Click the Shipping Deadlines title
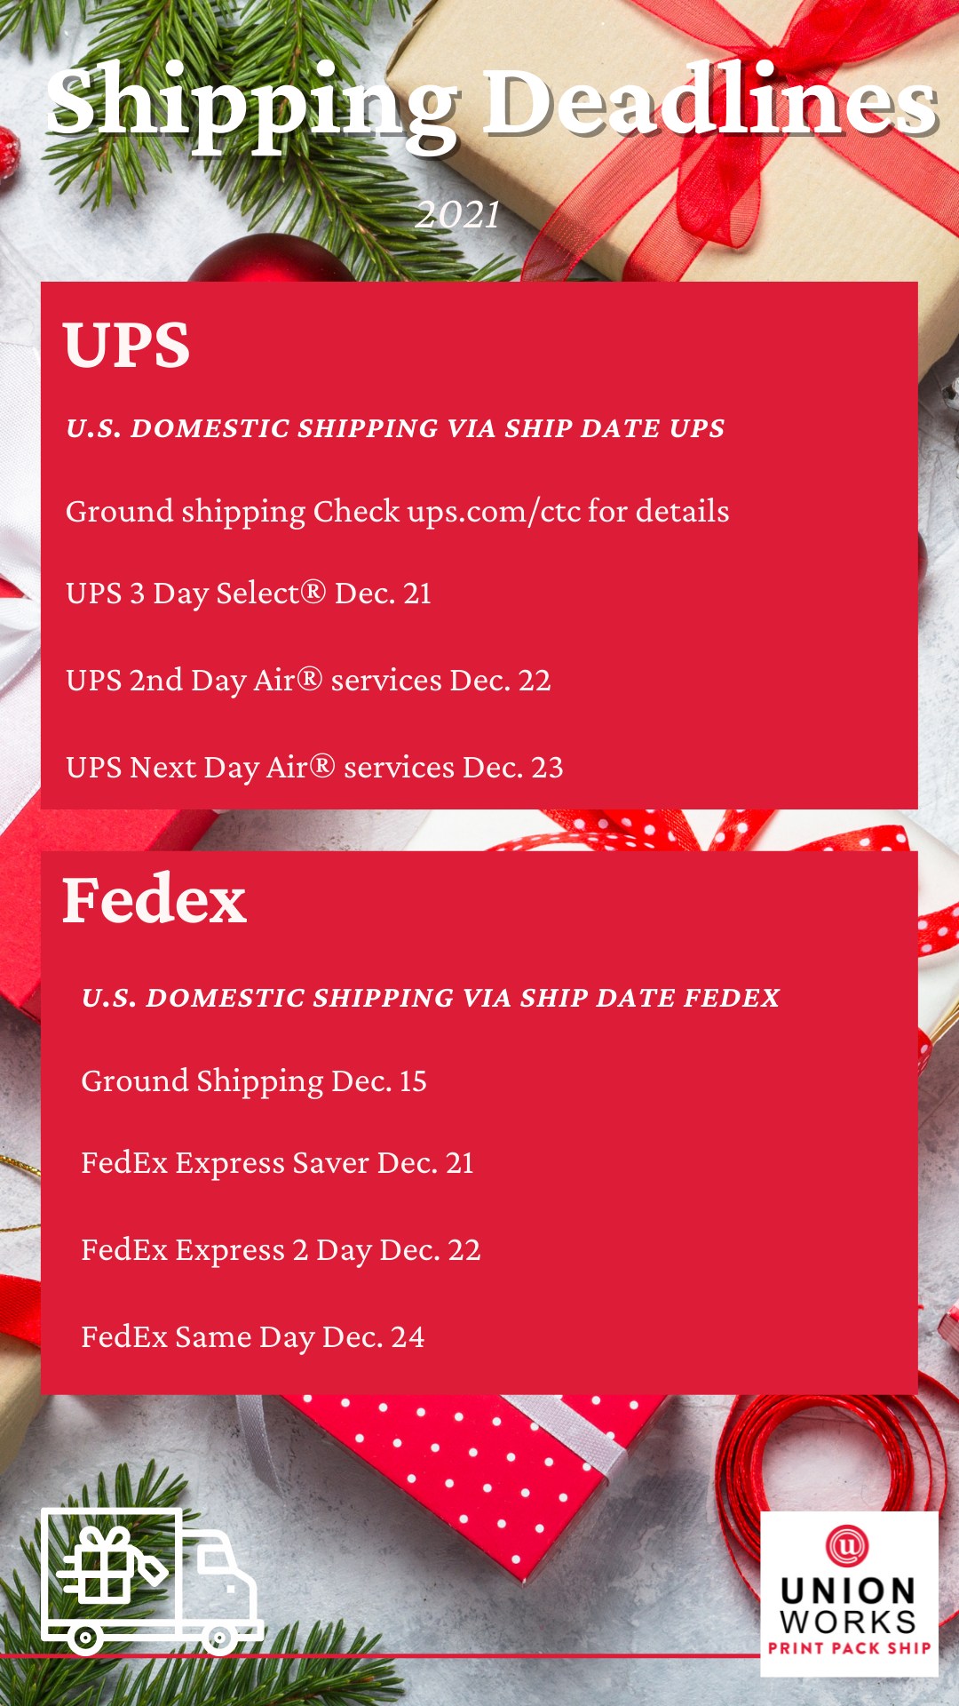Screen dimensions: 959x1706 pos(492,105)
